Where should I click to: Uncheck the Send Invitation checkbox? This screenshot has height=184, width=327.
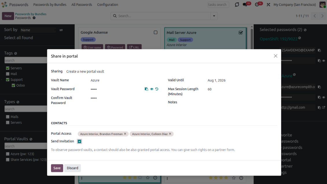tap(79, 141)
